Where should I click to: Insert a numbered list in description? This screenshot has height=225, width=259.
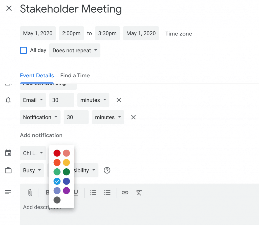coord(93,193)
